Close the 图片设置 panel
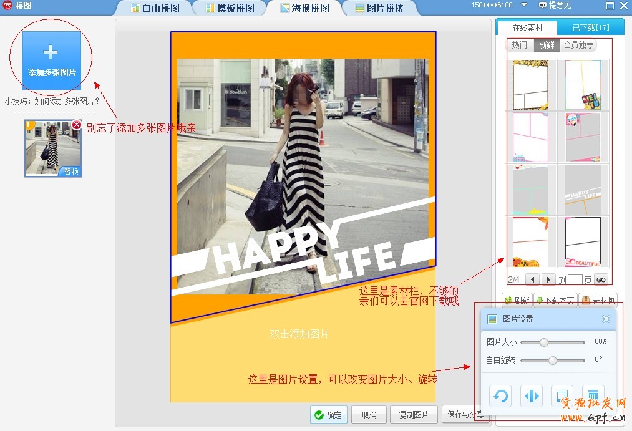Image resolution: width=632 pixels, height=431 pixels. (606, 319)
